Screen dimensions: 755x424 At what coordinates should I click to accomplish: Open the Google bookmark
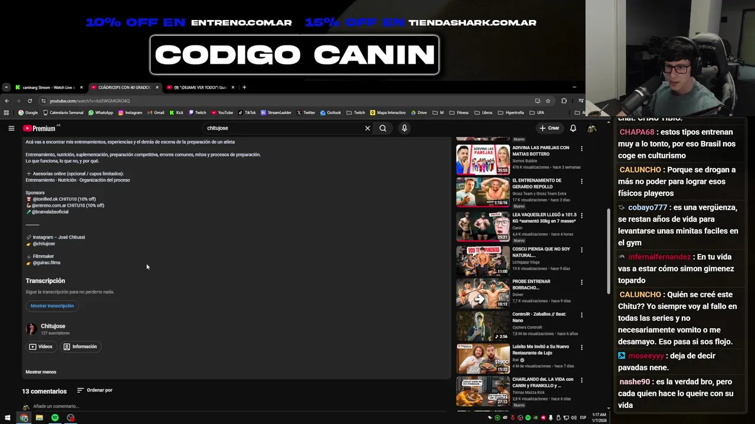click(28, 112)
